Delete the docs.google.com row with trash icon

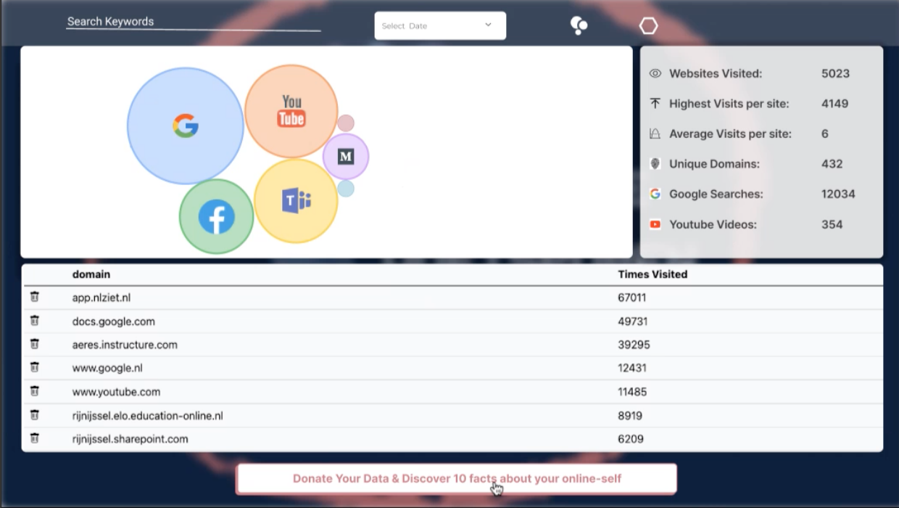34,321
